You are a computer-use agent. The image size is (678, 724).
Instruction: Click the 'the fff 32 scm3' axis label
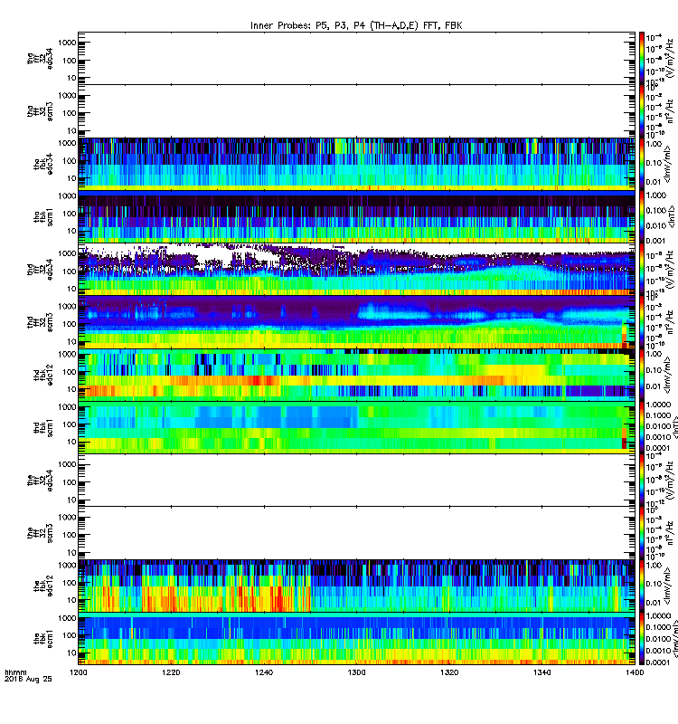(40, 533)
